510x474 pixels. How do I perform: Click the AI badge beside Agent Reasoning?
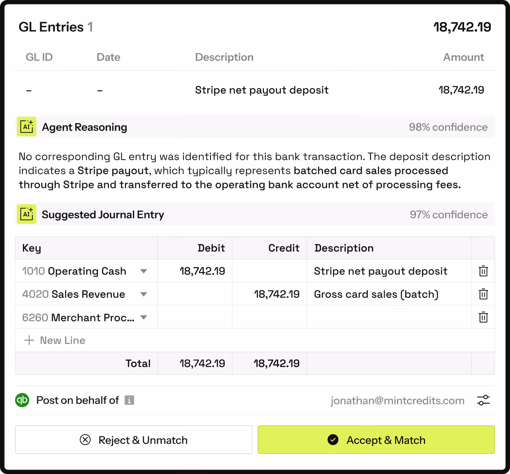(x=26, y=126)
